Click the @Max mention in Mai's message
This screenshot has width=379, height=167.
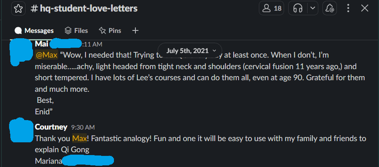coord(46,55)
